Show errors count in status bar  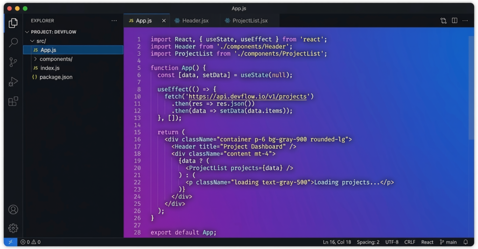coord(25,242)
